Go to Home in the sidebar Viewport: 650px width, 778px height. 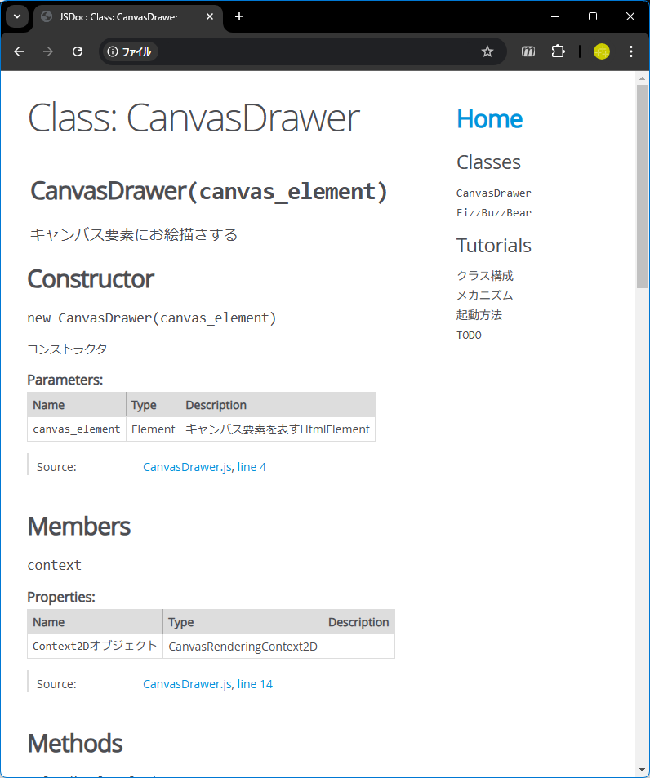click(x=489, y=119)
